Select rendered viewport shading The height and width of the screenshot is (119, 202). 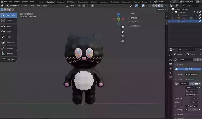(x=162, y=6)
